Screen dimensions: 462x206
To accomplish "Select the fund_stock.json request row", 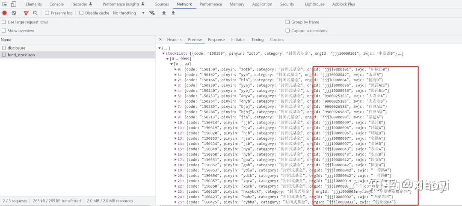I will (x=78, y=55).
